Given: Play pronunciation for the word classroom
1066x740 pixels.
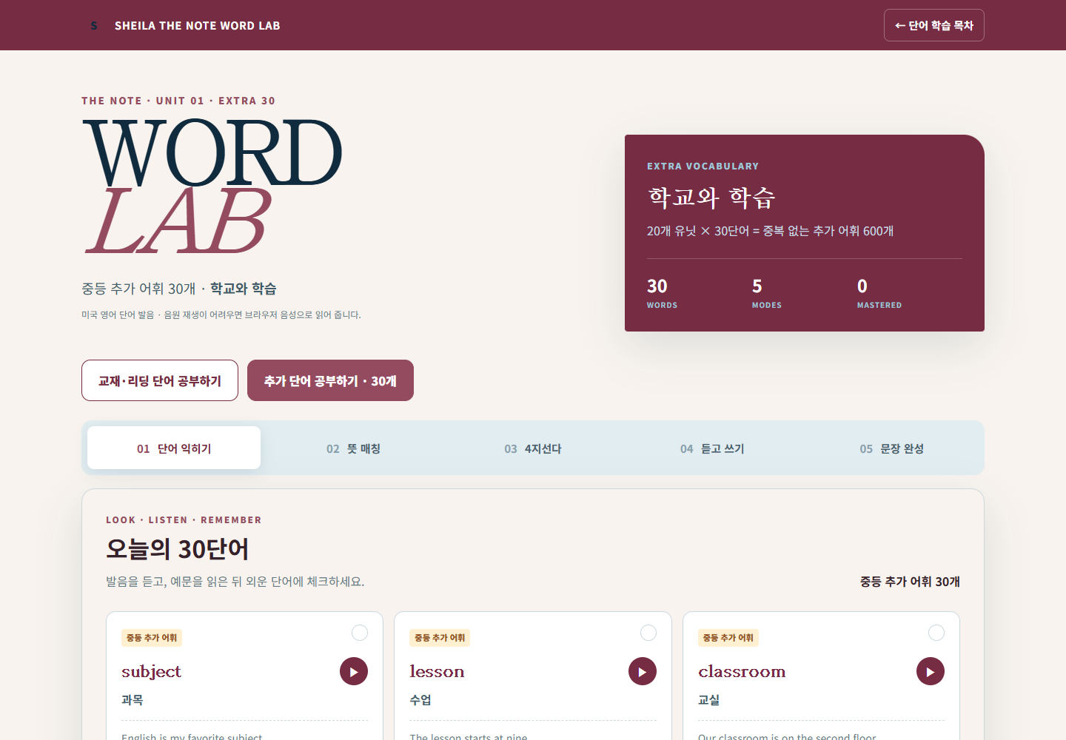Looking at the screenshot, I should pyautogui.click(x=931, y=671).
